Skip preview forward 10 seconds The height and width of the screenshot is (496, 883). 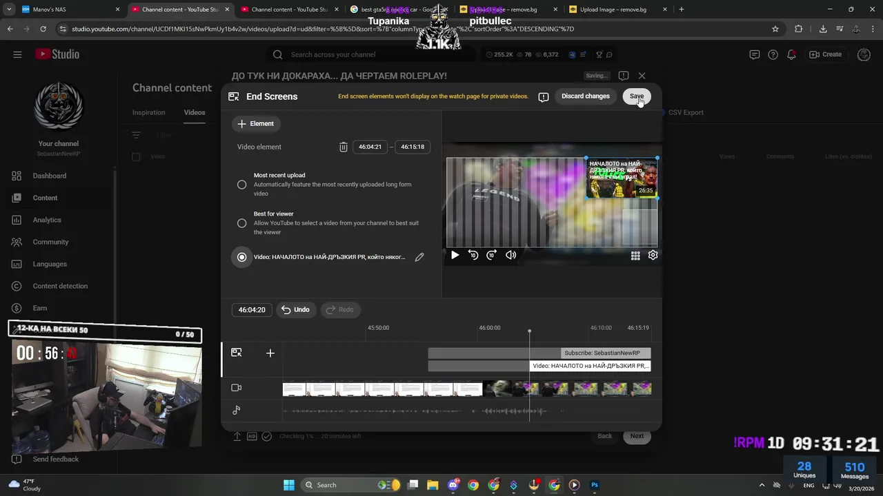pyautogui.click(x=491, y=255)
